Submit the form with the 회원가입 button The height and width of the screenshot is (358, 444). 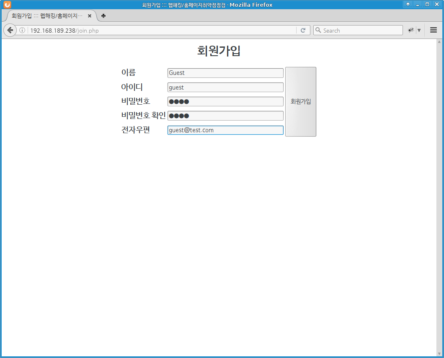[301, 102]
